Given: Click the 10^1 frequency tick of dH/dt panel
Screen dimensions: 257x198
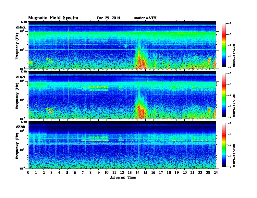Looking at the screenshot, I should [22, 31].
